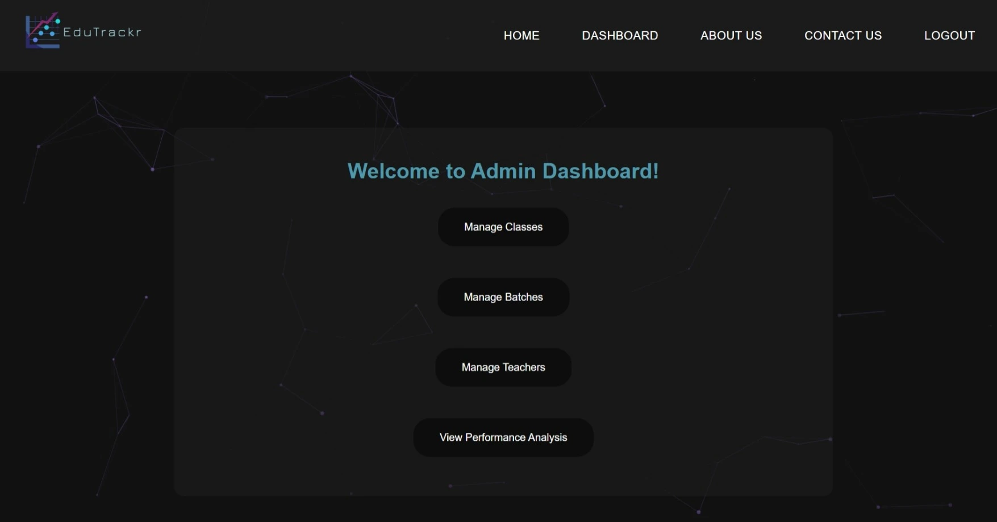This screenshot has width=997, height=522.
Task: Click the Welcome to Admin Dashboard heading
Action: coord(503,171)
